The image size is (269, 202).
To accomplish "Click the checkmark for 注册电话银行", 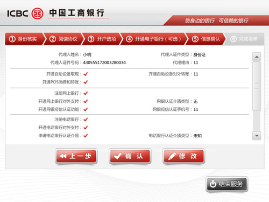I will click(86, 120).
